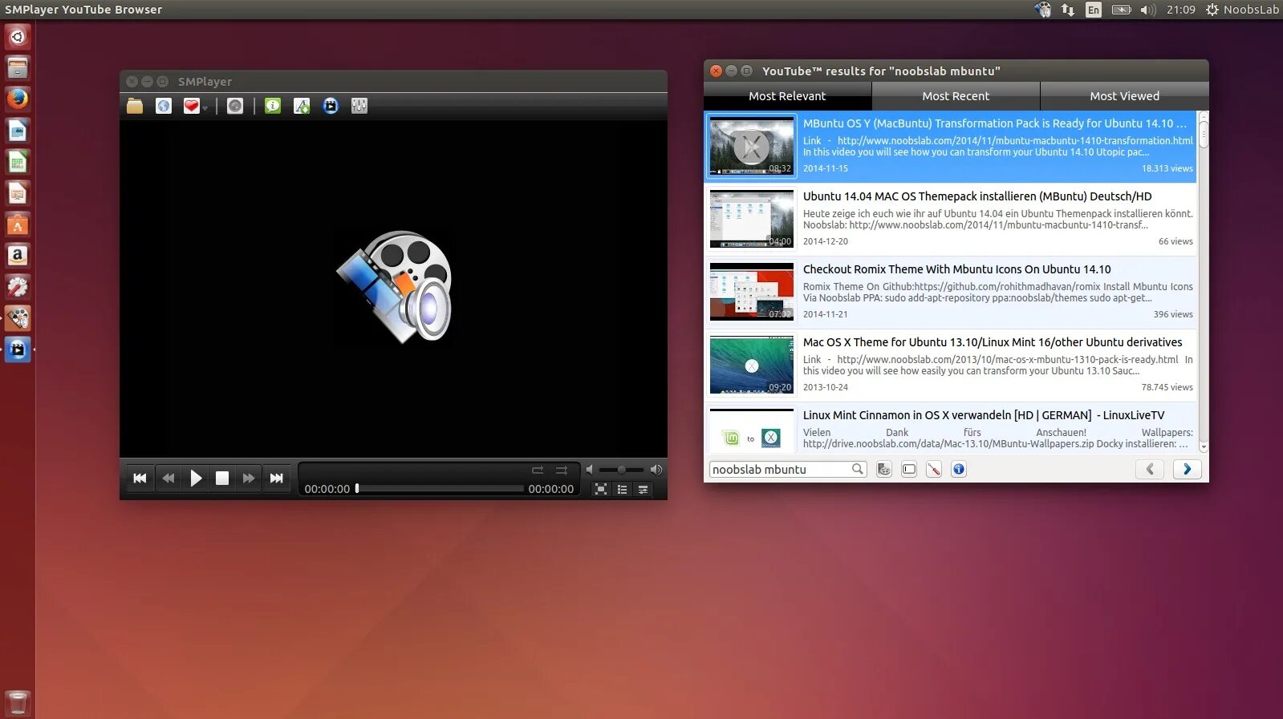Toggle the shuffle icon in SMPlayer
This screenshot has width=1283, height=719.
click(562, 470)
